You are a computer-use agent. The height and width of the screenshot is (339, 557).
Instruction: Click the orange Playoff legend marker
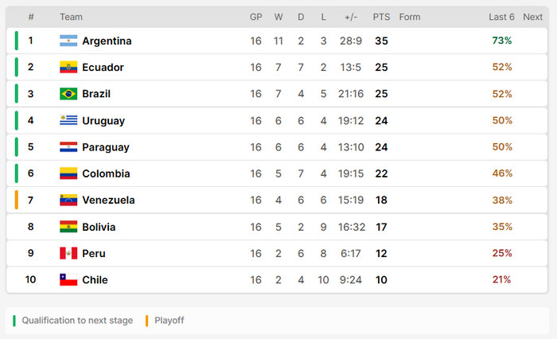(146, 321)
